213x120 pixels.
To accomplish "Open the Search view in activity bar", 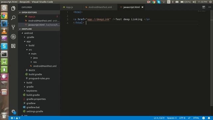I will (13, 18).
